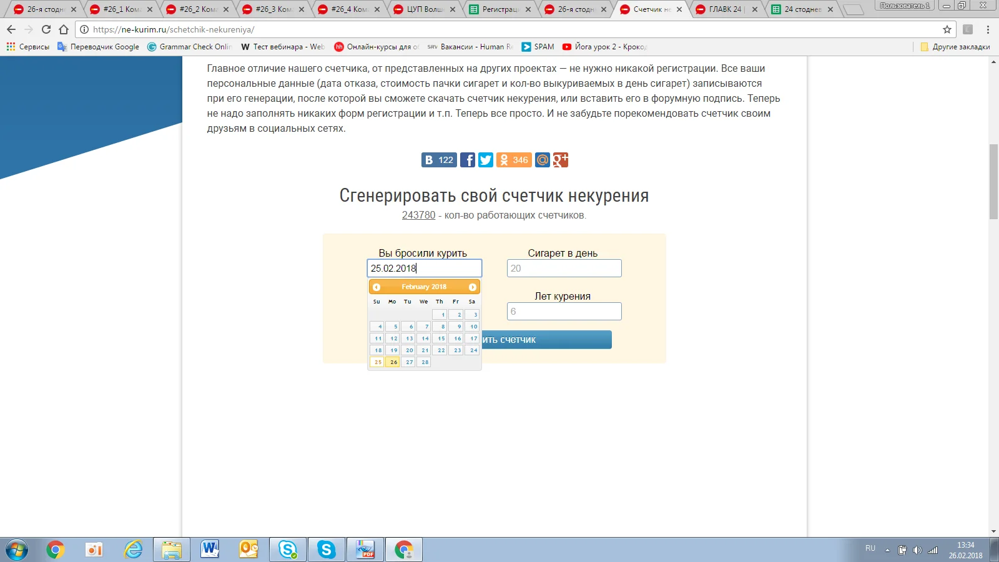The image size is (999, 562).
Task: Open the browser home page
Action: coord(64,29)
